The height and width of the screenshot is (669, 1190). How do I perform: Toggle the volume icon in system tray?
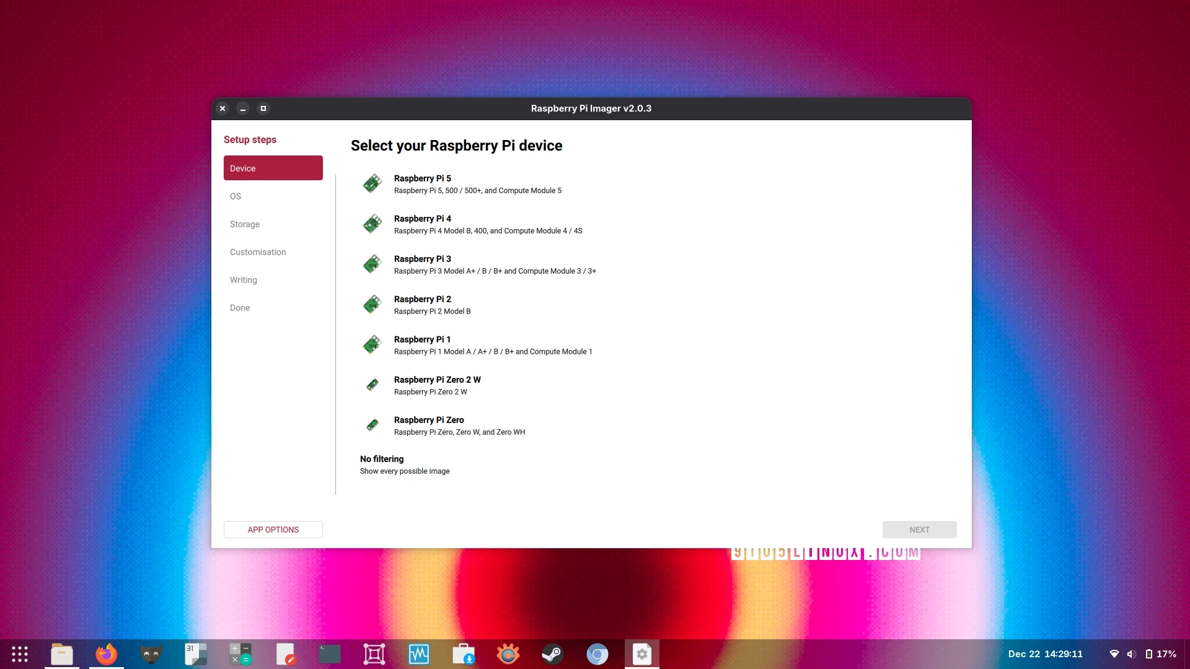(1132, 654)
